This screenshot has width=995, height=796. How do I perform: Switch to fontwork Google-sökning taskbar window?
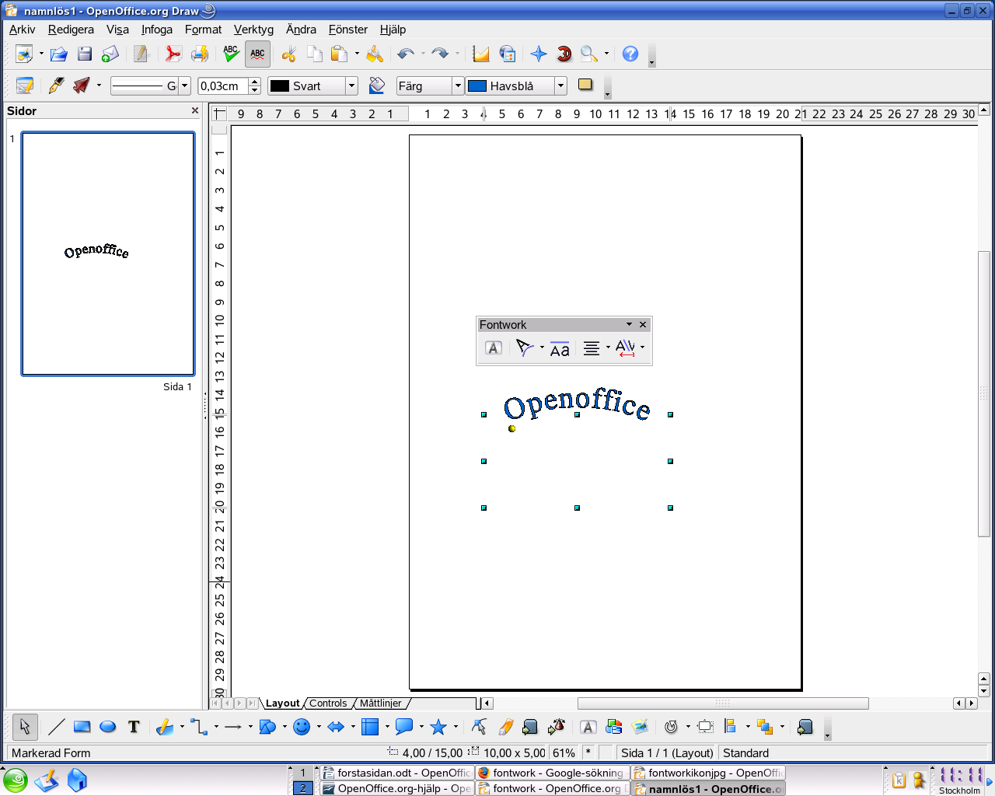552,773
